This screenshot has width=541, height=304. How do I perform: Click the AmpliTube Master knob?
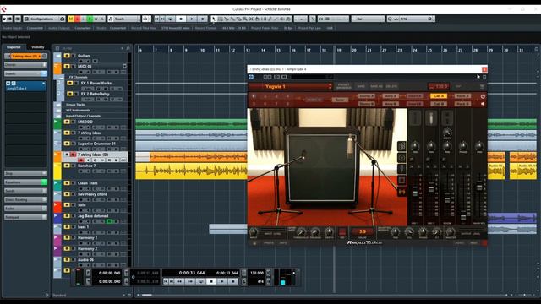click(451, 231)
